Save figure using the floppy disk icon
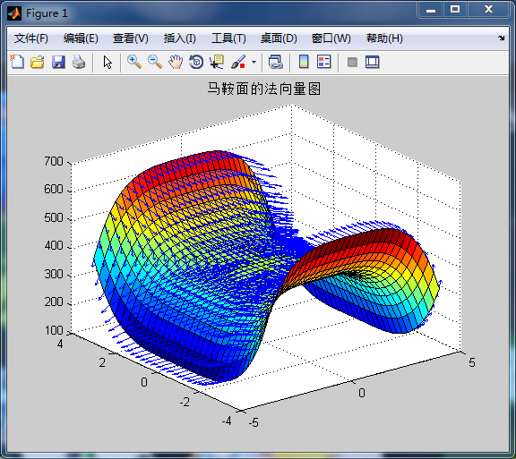 point(58,62)
